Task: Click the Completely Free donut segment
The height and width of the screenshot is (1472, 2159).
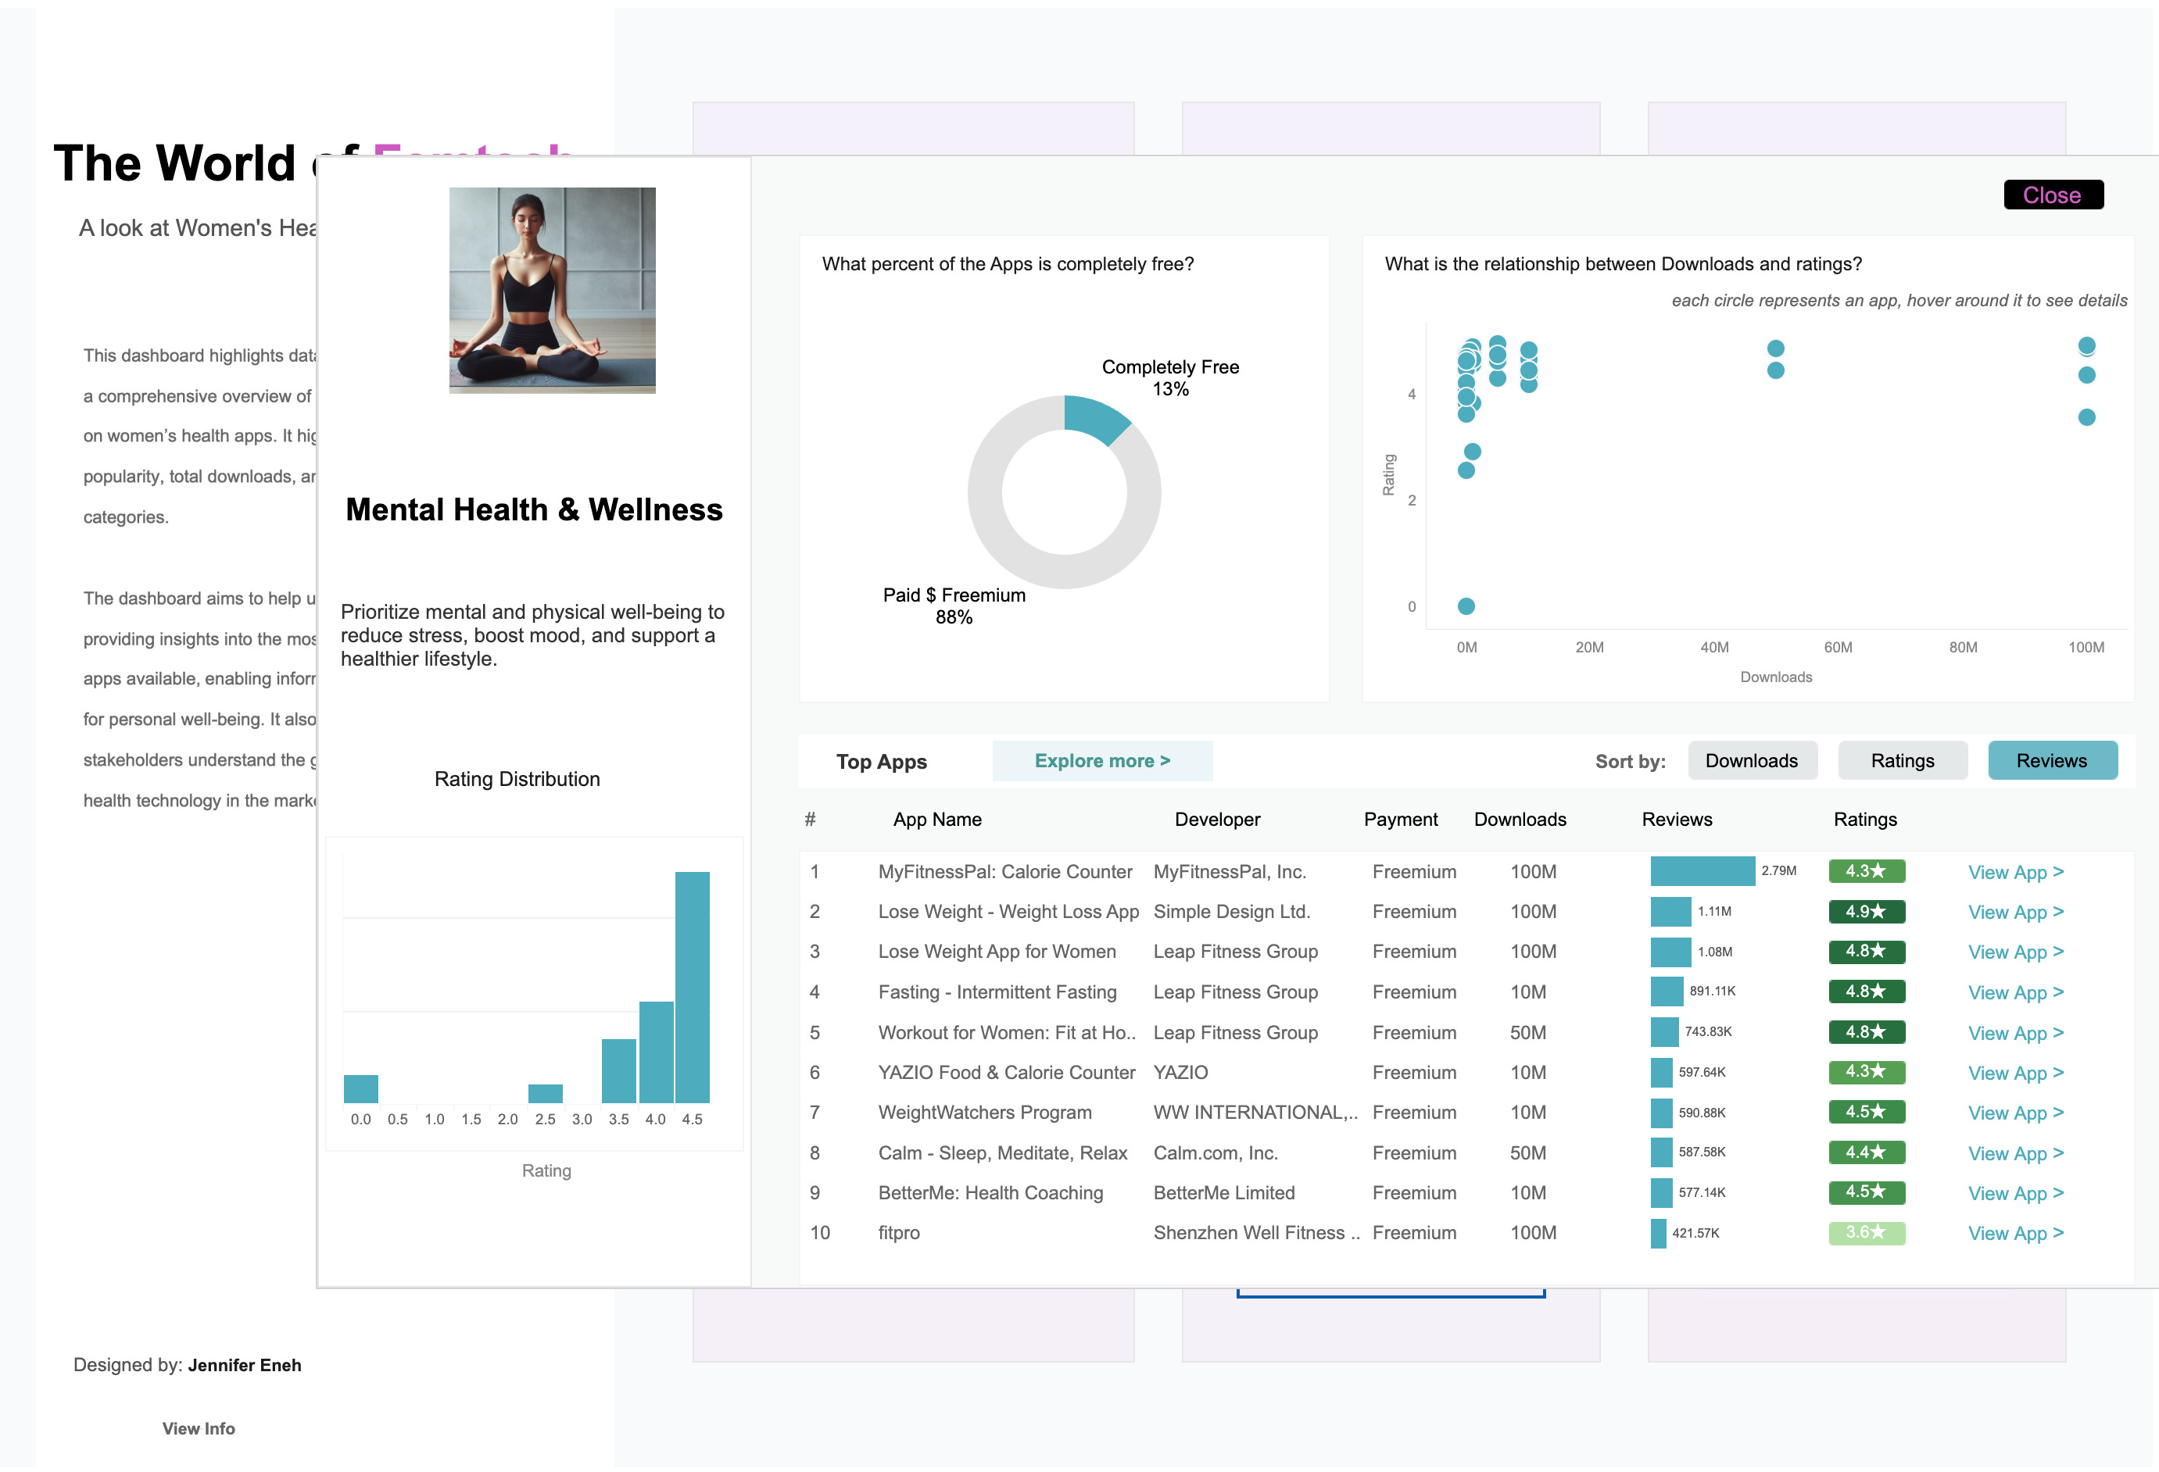Action: tap(1094, 418)
